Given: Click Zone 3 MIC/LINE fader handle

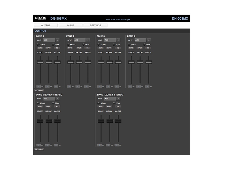Looking at the screenshot, I should click(109, 62).
